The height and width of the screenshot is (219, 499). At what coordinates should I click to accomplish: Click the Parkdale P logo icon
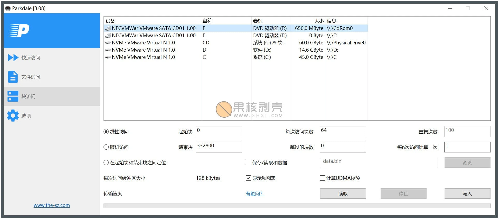point(19,31)
